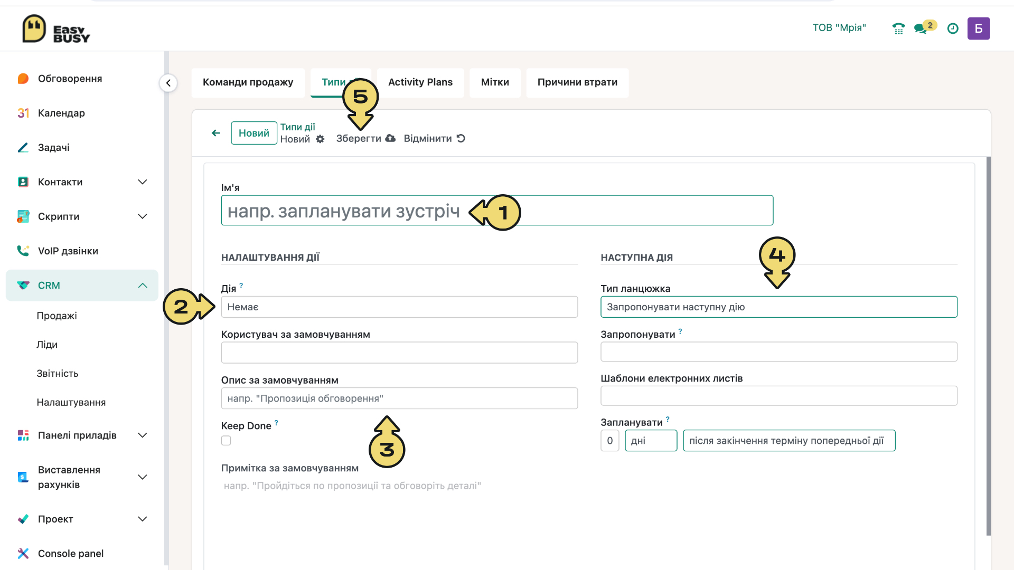Open Ліди under CRM

[x=47, y=345]
